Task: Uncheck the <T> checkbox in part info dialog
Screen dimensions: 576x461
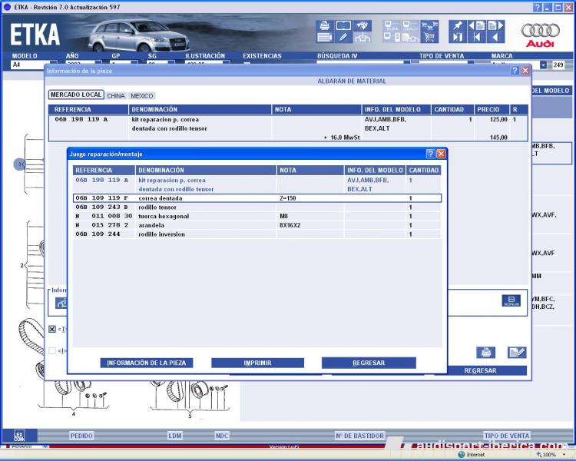Action: [x=52, y=329]
